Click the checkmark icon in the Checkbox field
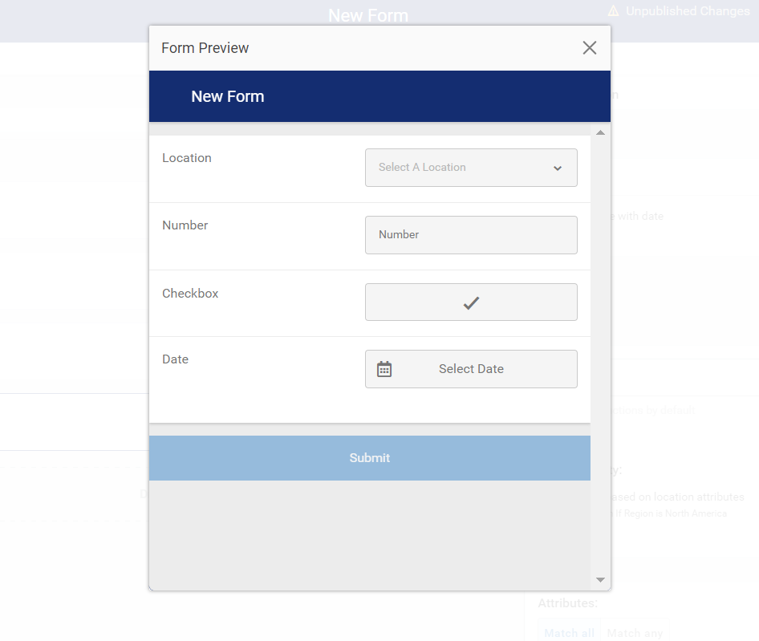Image resolution: width=759 pixels, height=641 pixels. [471, 302]
